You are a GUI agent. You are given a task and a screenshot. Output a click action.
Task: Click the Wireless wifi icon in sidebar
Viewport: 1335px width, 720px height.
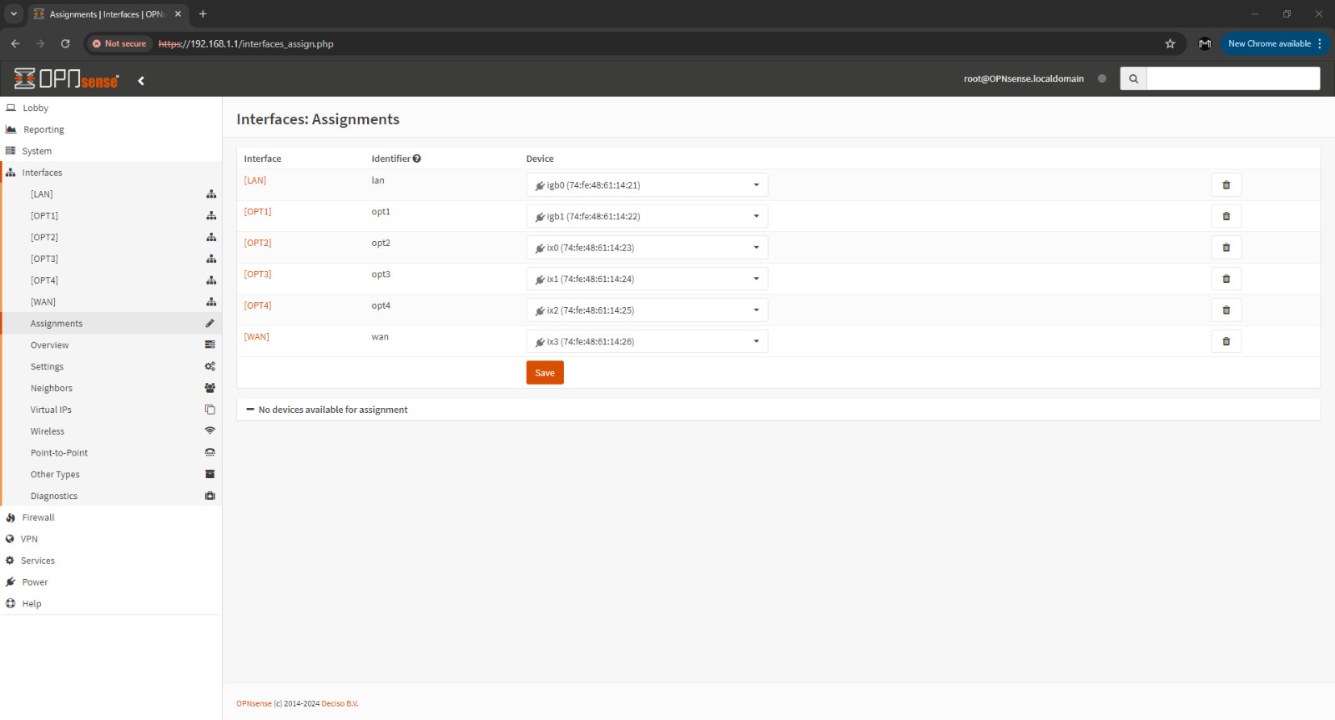pyautogui.click(x=210, y=431)
